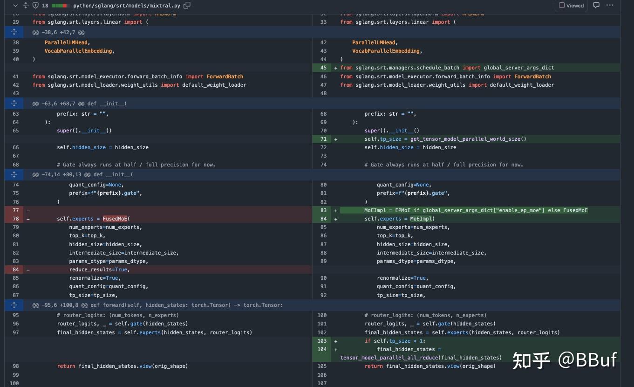Image resolution: width=634 pixels, height=387 pixels.
Task: Click the deleted reduce_results=True code line
Action: (99, 270)
